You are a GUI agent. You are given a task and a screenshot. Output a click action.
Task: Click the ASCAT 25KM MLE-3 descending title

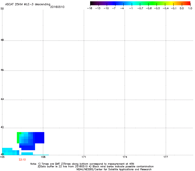pyautogui.click(x=28, y=4)
